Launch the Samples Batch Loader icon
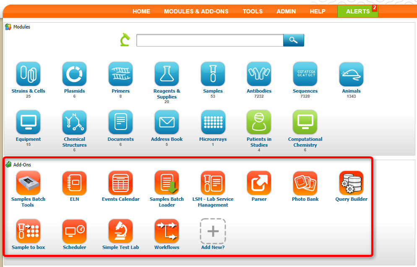 (x=167, y=183)
